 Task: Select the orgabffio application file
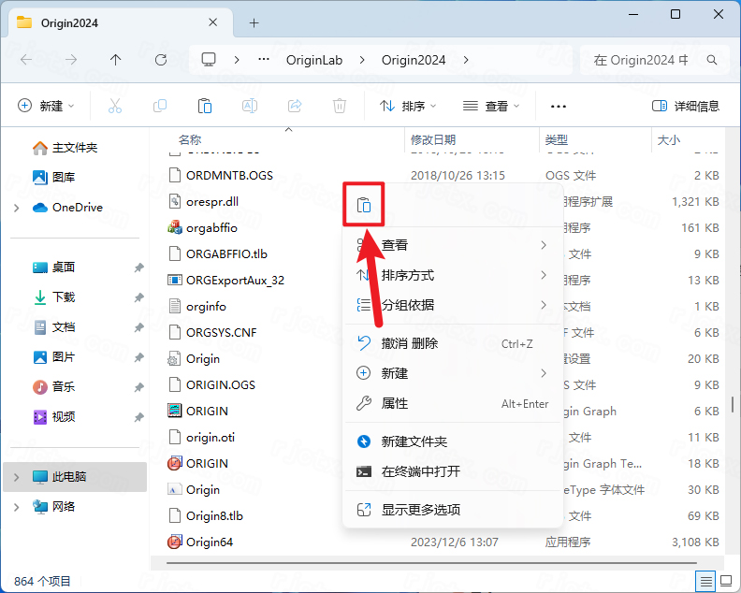pos(211,227)
